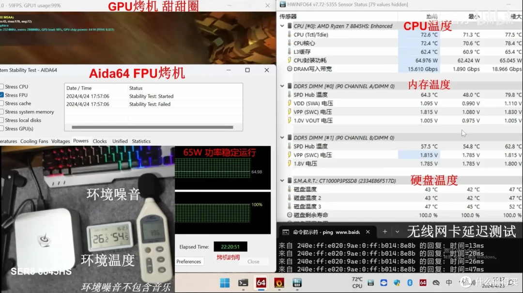Show the 72°C CPU temperature tray widget
The image size is (523, 293).
[x=357, y=283]
